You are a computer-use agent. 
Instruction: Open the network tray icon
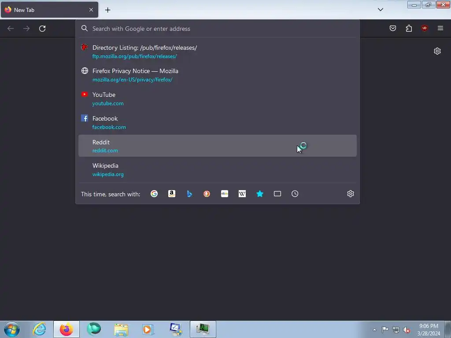[396, 330]
